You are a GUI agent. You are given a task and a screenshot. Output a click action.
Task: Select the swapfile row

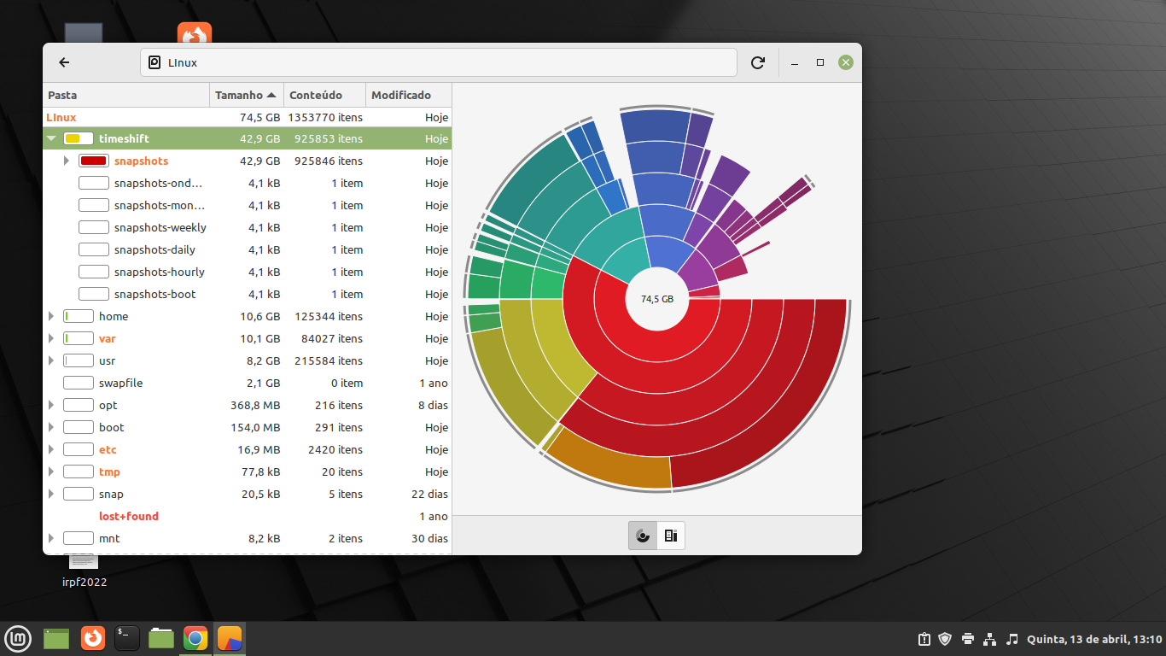click(247, 383)
